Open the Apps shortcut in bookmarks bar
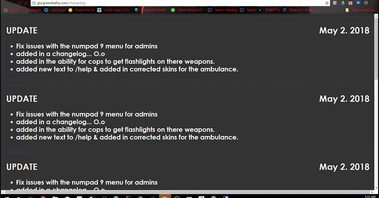Image resolution: width=379 pixels, height=198 pixels. [x=10, y=10]
